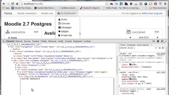
Task: Click the cloud extension icon
Action: point(111,4)
